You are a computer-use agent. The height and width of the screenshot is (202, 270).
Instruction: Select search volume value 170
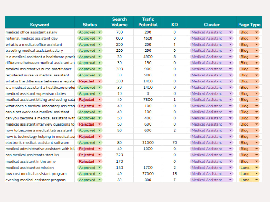tap(119, 161)
